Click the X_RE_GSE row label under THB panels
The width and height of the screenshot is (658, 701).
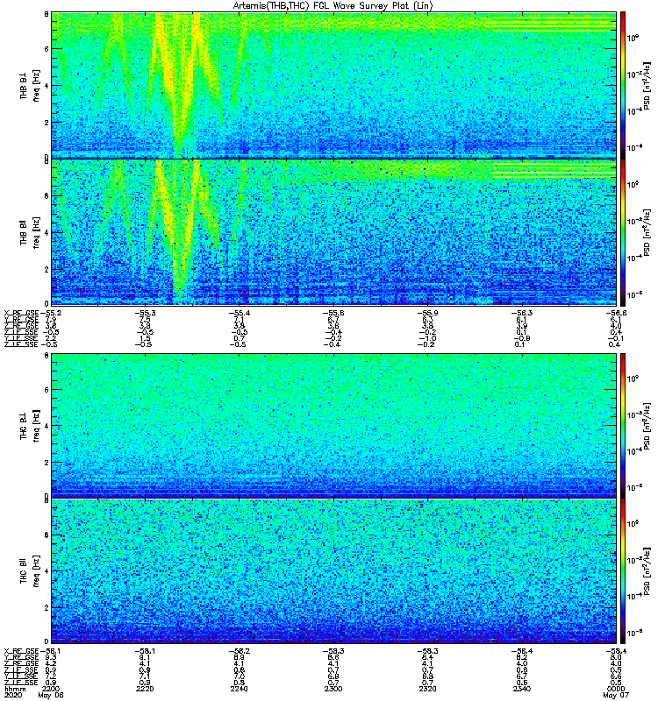pos(21,313)
